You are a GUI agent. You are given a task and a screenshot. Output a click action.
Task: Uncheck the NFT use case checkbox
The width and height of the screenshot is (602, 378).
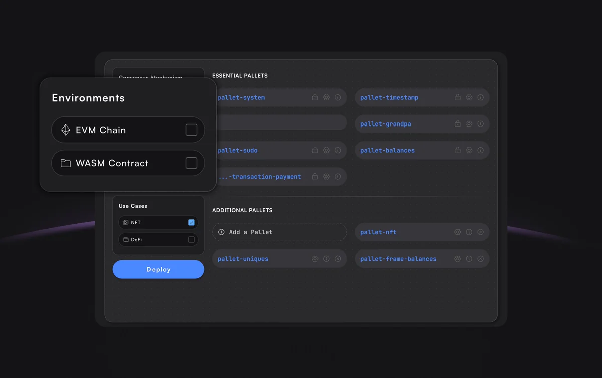(x=191, y=222)
